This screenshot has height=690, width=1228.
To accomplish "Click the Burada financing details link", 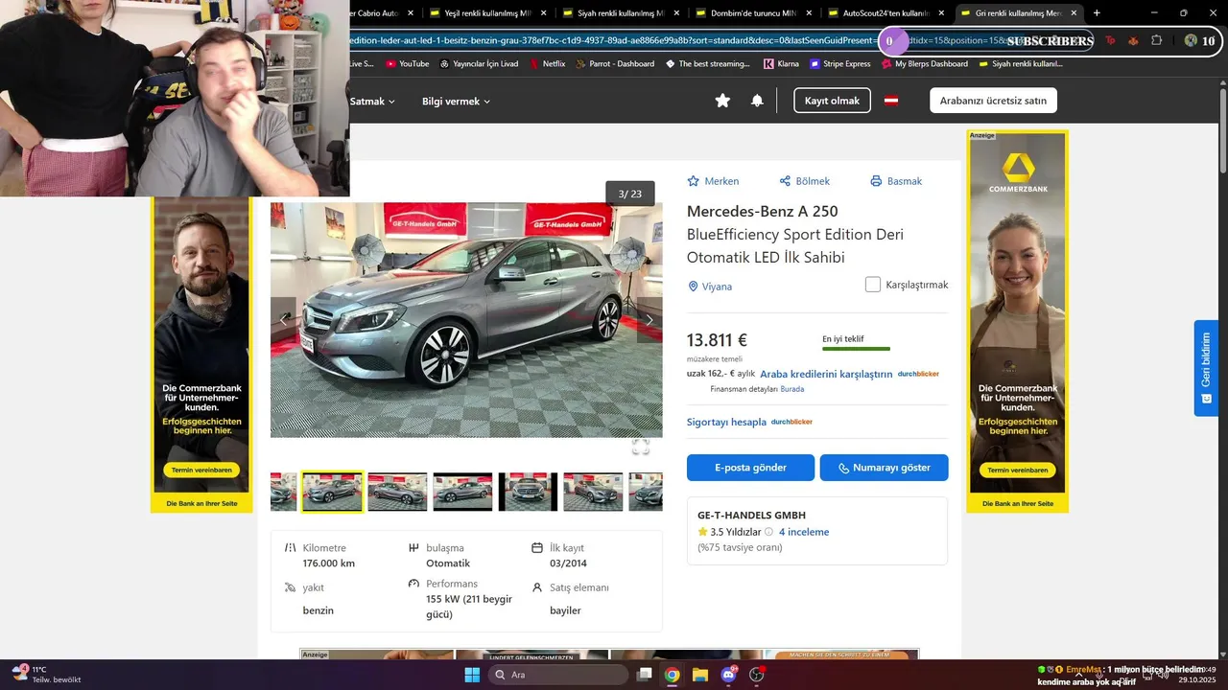I will [792, 389].
